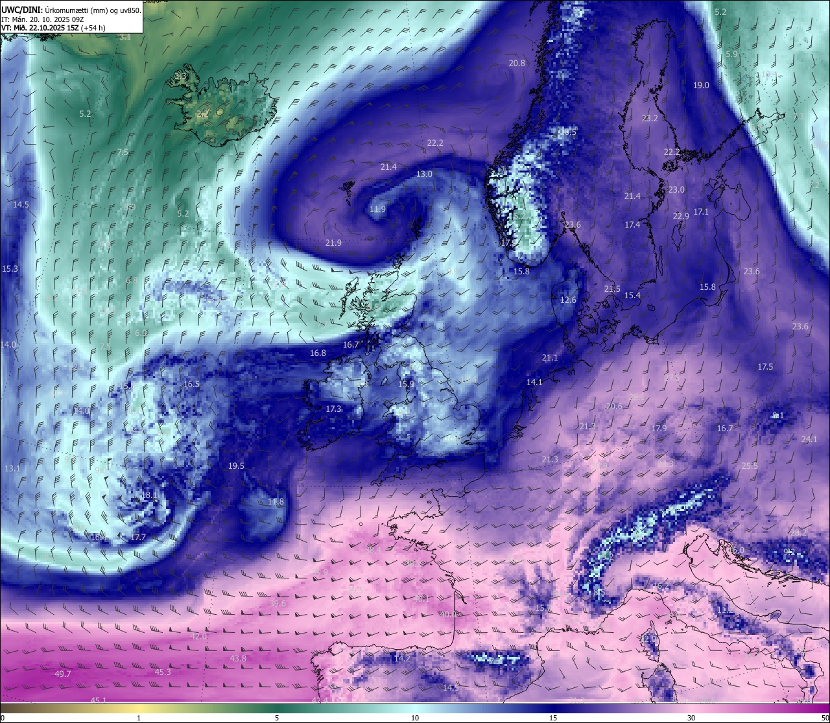
Task: Click the 45.3 value label
Action: coord(163,672)
